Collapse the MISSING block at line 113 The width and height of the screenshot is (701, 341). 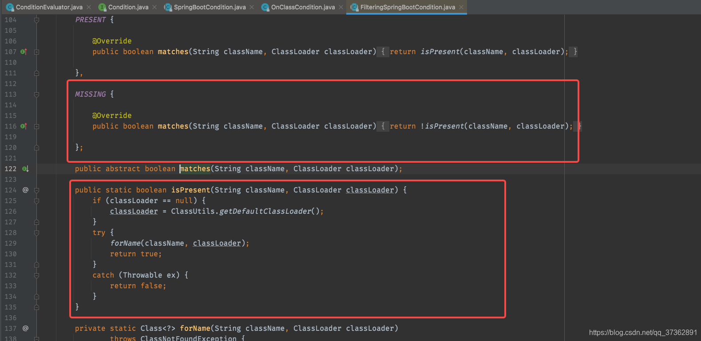coord(37,94)
